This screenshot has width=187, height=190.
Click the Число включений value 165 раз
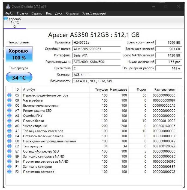(169, 62)
